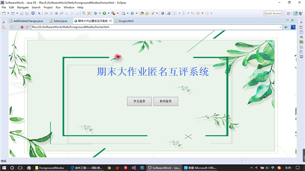Click the Open Type folder icon

pos(142,13)
